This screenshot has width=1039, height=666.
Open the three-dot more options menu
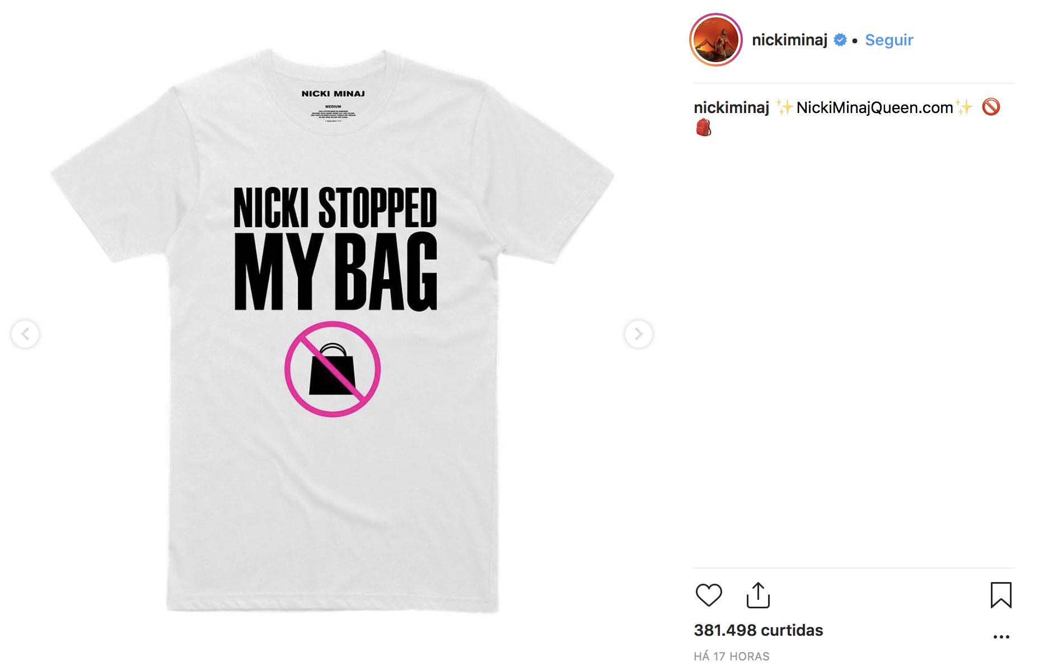(1001, 637)
